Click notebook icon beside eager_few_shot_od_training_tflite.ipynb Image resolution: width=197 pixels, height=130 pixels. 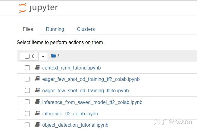37,90
